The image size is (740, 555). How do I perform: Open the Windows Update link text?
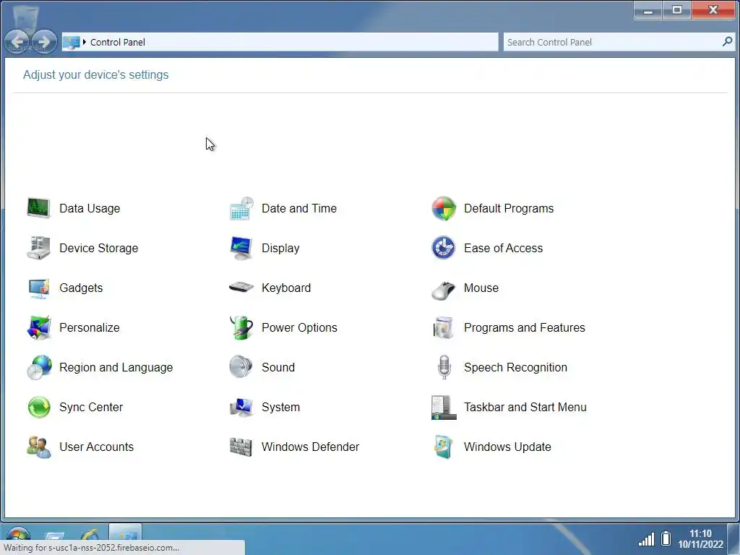coord(507,447)
